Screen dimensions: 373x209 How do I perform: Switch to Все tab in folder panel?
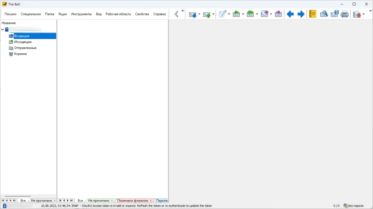pos(23,201)
